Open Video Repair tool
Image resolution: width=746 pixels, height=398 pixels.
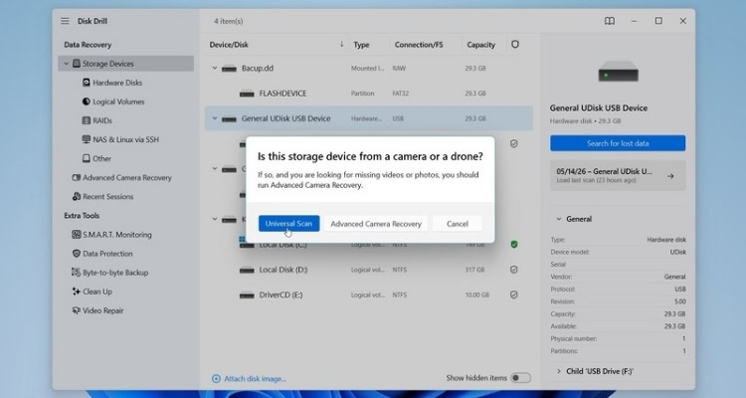(x=103, y=310)
